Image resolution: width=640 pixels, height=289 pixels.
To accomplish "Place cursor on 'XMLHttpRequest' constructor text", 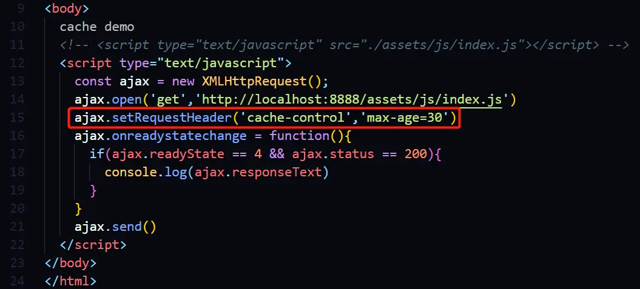I will (x=255, y=81).
